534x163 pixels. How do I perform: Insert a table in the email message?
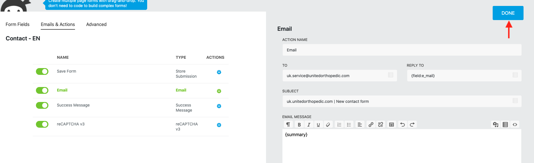pyautogui.click(x=392, y=125)
